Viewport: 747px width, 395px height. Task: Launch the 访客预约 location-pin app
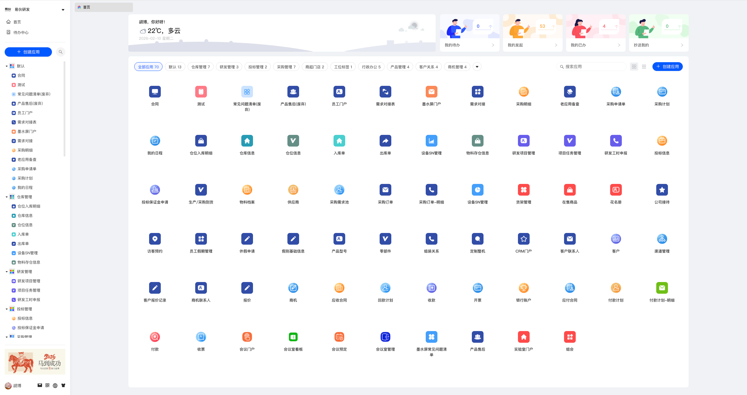click(x=155, y=239)
